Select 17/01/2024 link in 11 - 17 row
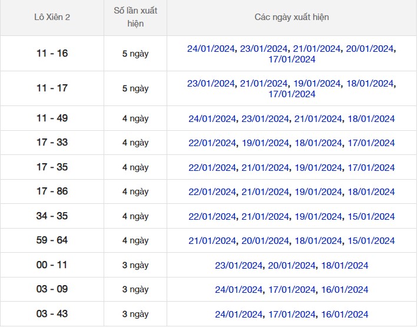Screen dimensions: 418x327 (291, 94)
